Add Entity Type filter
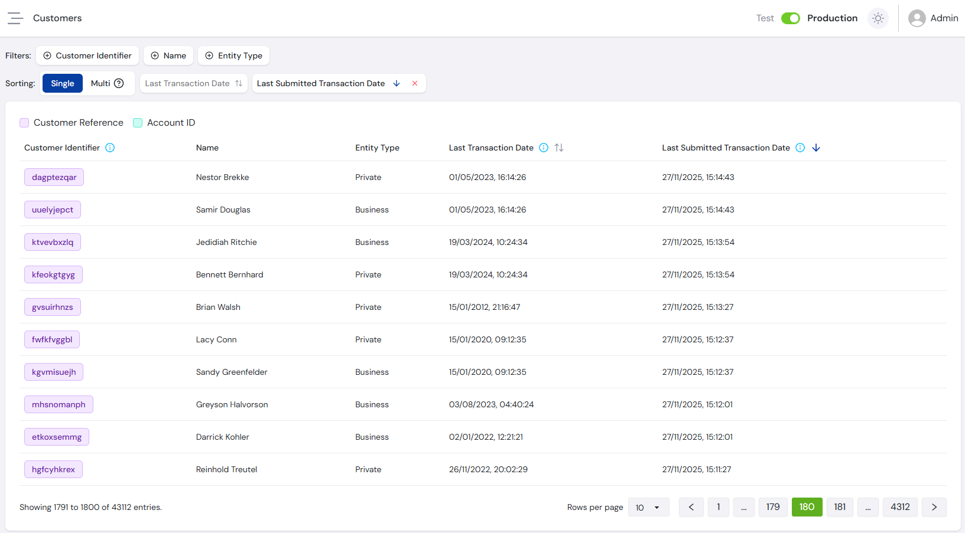 pyautogui.click(x=234, y=55)
